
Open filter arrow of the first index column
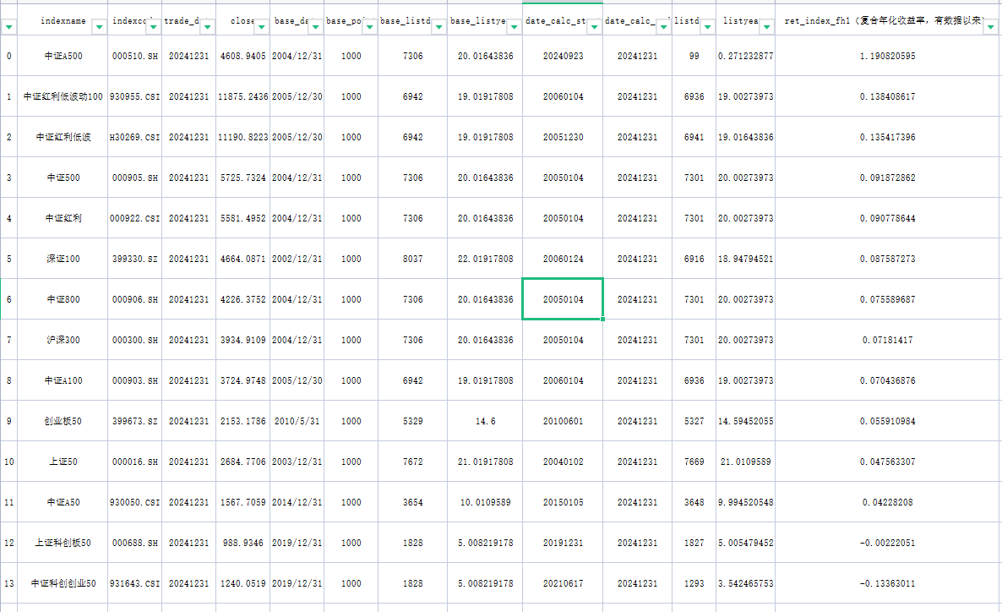coord(9,28)
